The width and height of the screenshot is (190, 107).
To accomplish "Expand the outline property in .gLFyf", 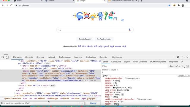I will 115,92.
